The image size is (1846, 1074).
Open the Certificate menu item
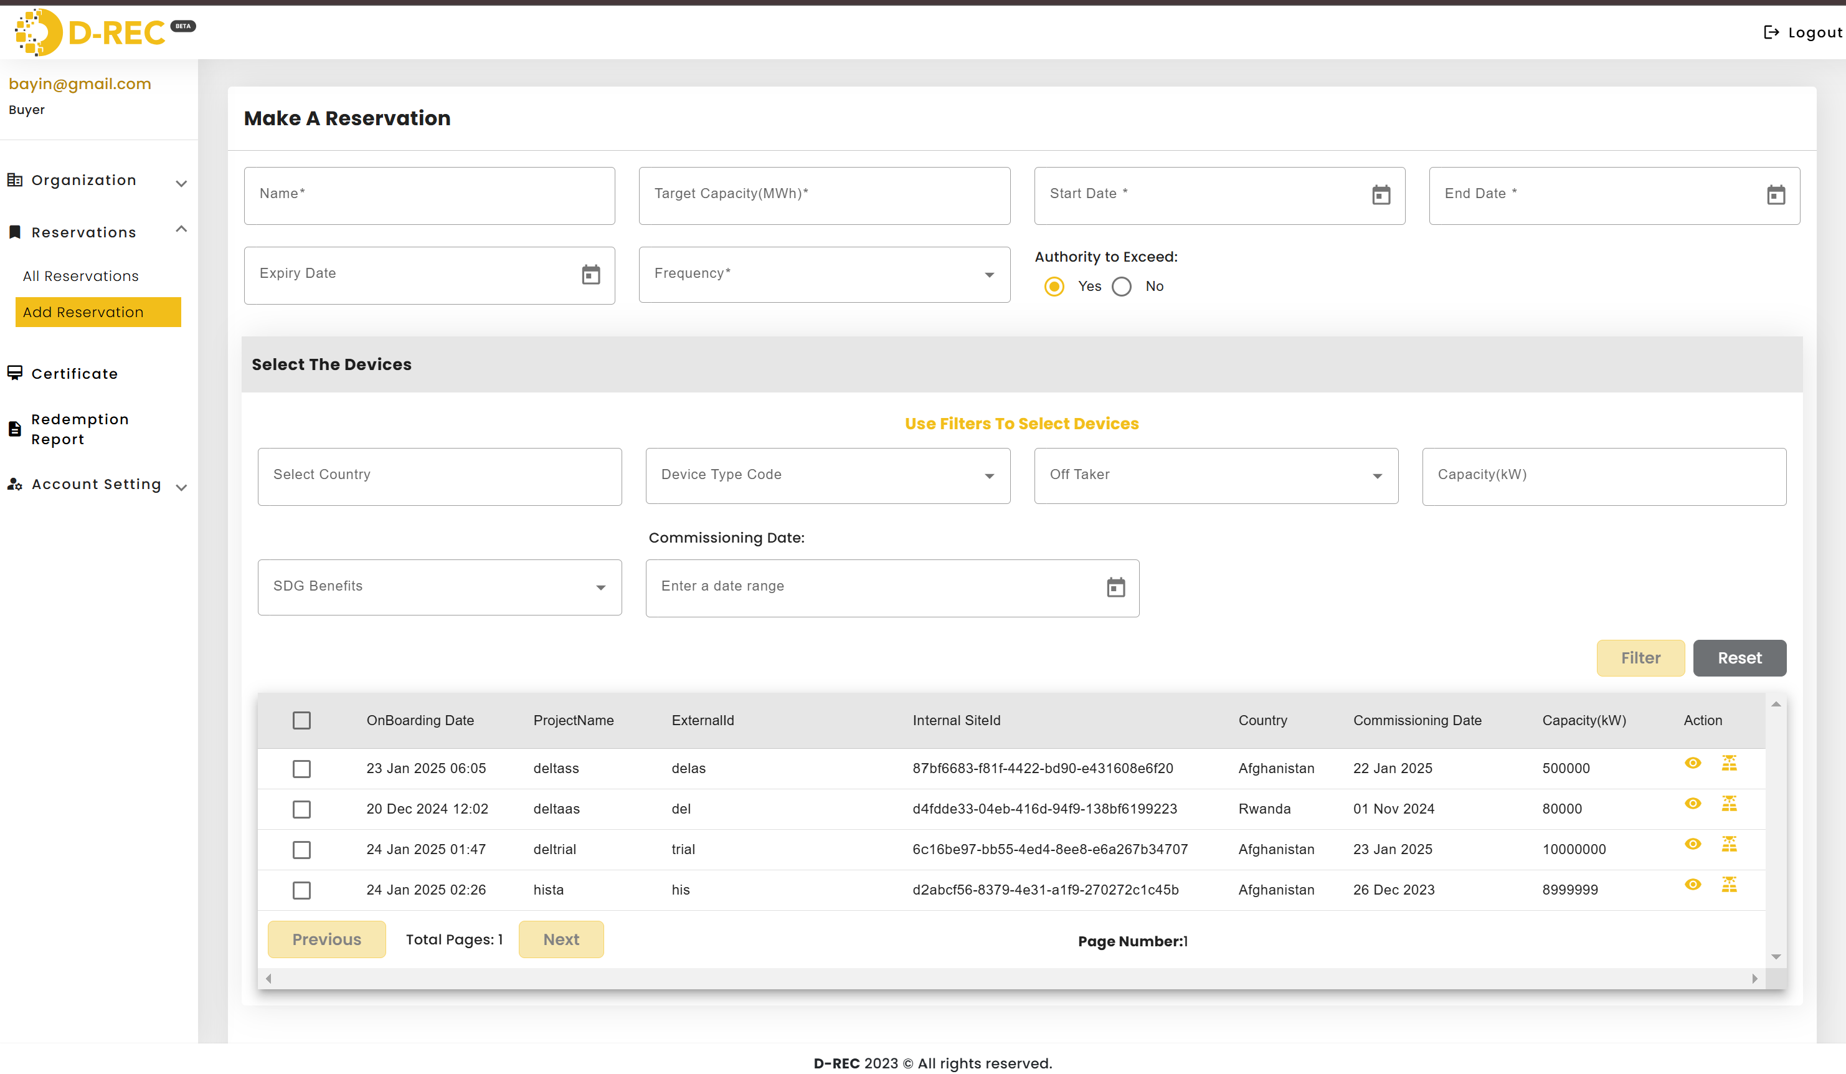75,374
